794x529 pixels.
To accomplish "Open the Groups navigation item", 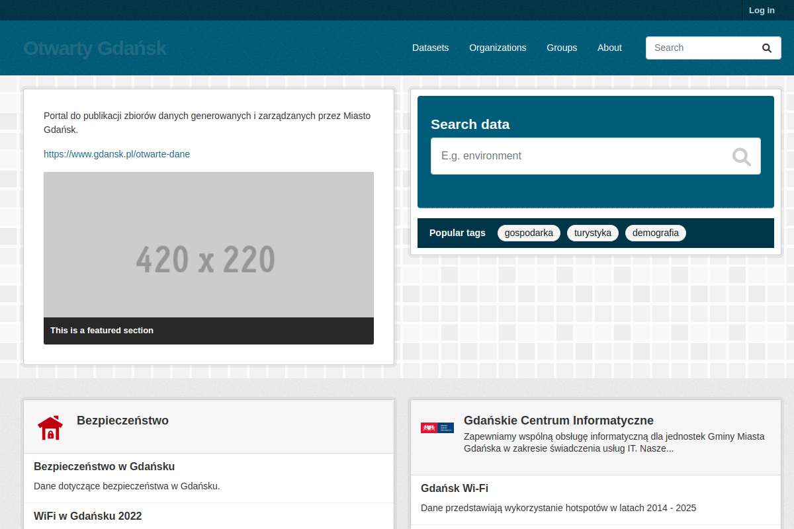I will coord(562,48).
